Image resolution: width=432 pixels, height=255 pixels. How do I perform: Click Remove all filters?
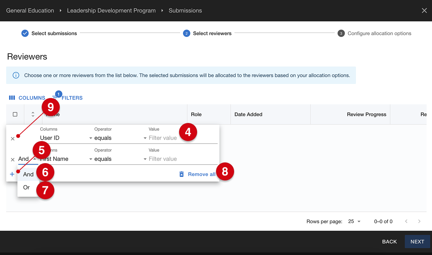pyautogui.click(x=198, y=174)
